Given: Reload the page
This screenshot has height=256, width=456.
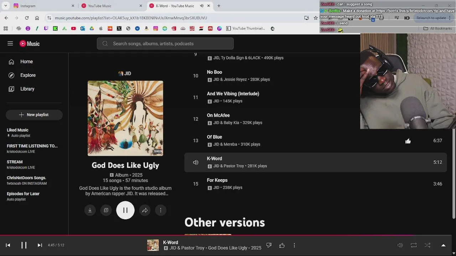Looking at the screenshot, I should pyautogui.click(x=27, y=18).
